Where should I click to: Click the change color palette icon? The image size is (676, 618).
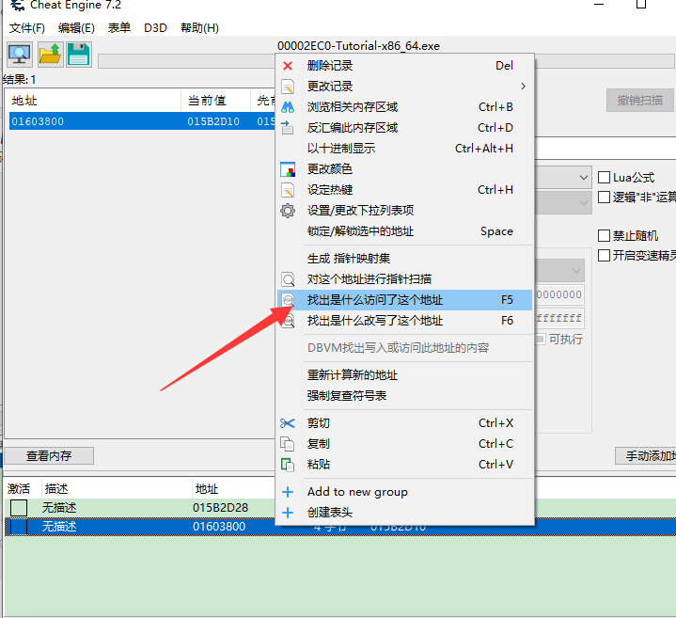point(288,169)
